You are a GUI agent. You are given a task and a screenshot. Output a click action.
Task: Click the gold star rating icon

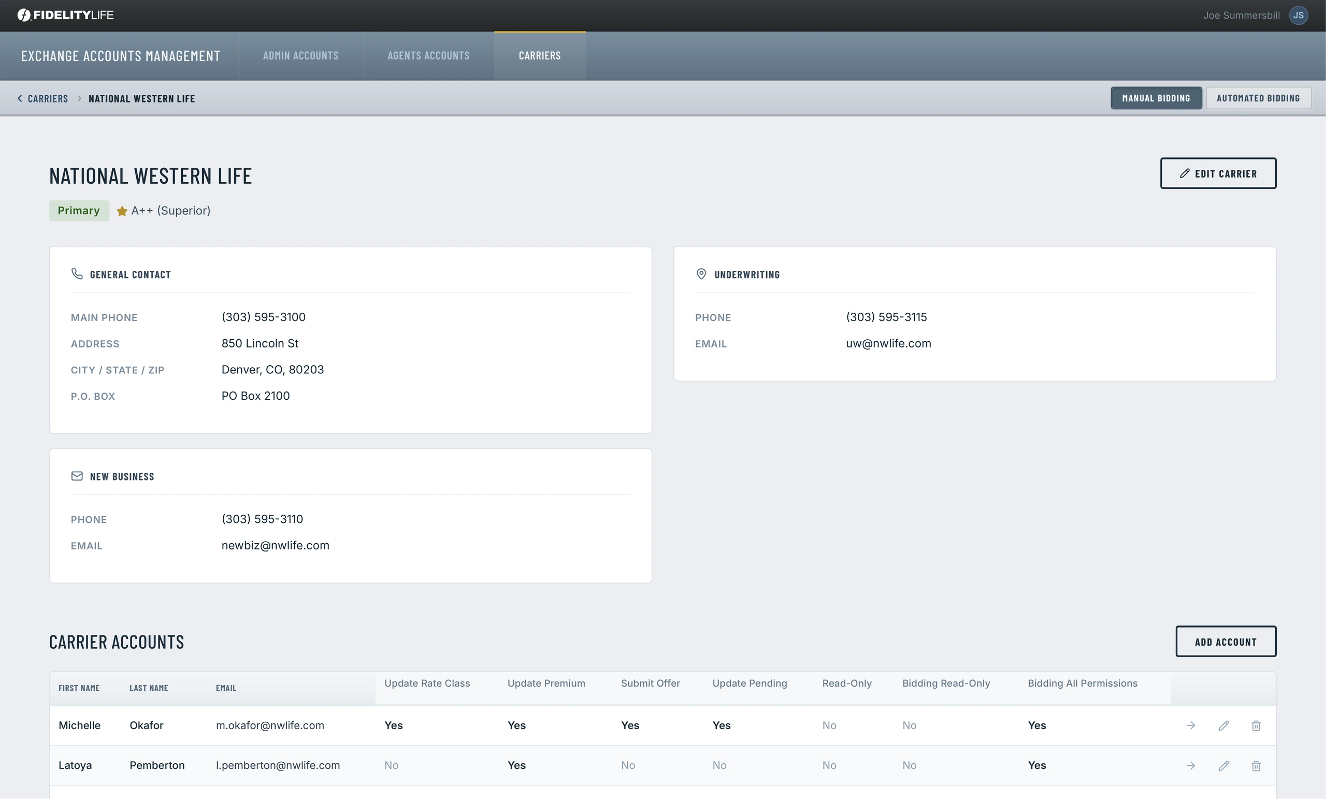click(x=122, y=211)
